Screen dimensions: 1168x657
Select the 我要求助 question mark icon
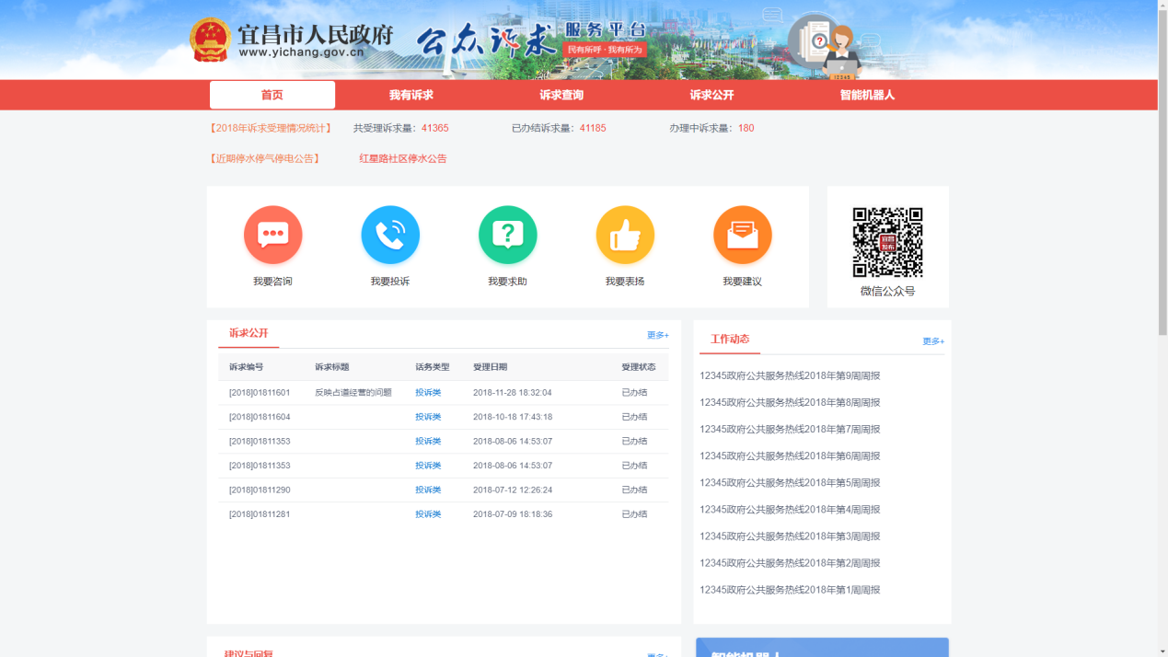pos(507,235)
